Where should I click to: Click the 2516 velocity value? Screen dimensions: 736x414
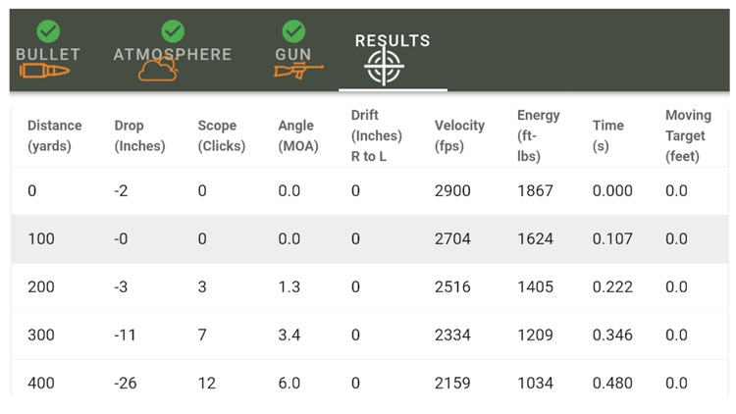452,286
